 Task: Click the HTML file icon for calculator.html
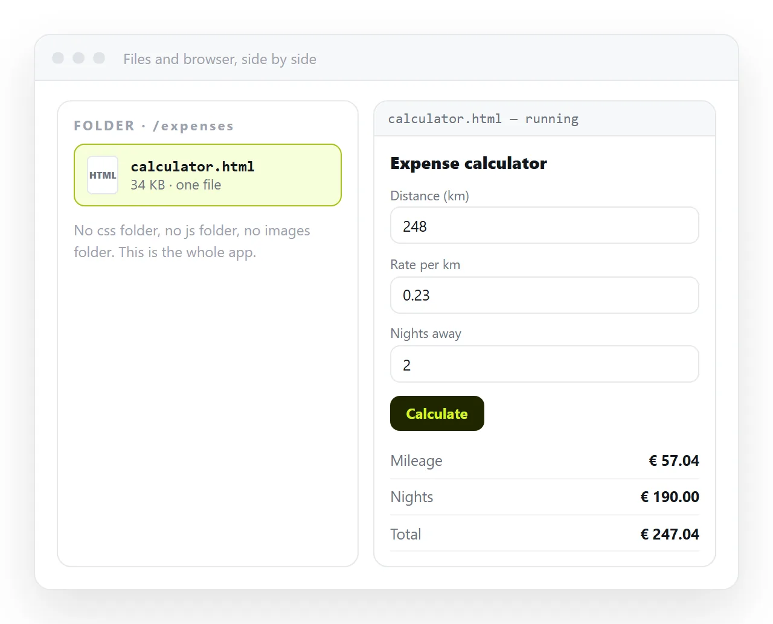103,175
